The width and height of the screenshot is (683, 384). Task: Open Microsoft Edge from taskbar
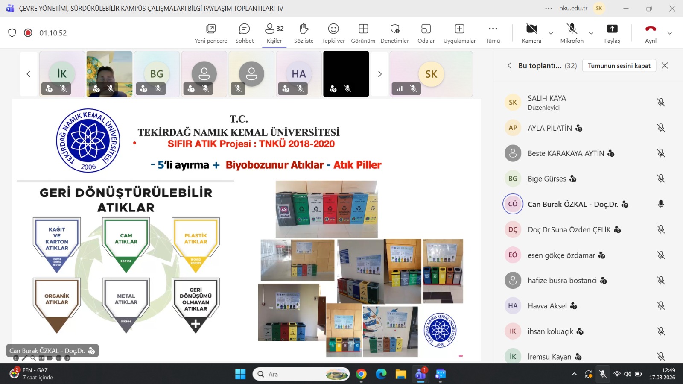381,374
